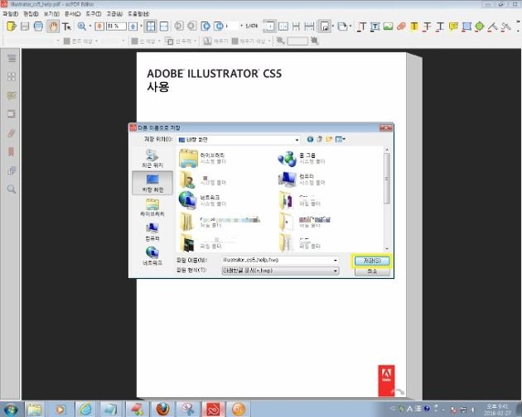Click the filename input field

(277, 260)
